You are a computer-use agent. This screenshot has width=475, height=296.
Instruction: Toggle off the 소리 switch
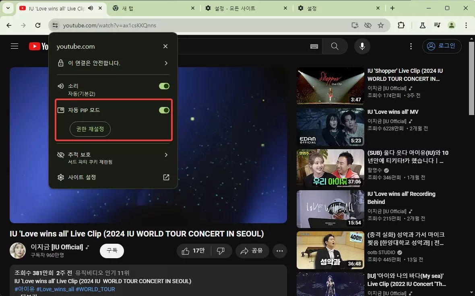[x=164, y=86]
